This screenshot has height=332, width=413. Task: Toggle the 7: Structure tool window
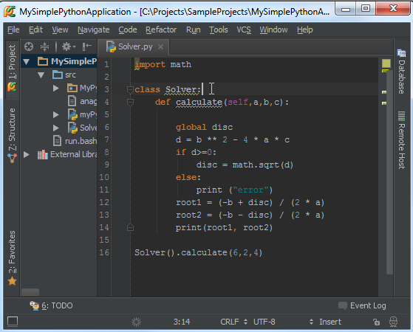coord(12,135)
